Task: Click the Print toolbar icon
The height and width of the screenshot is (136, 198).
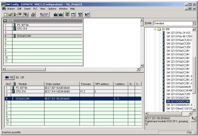Action: (x=33, y=14)
